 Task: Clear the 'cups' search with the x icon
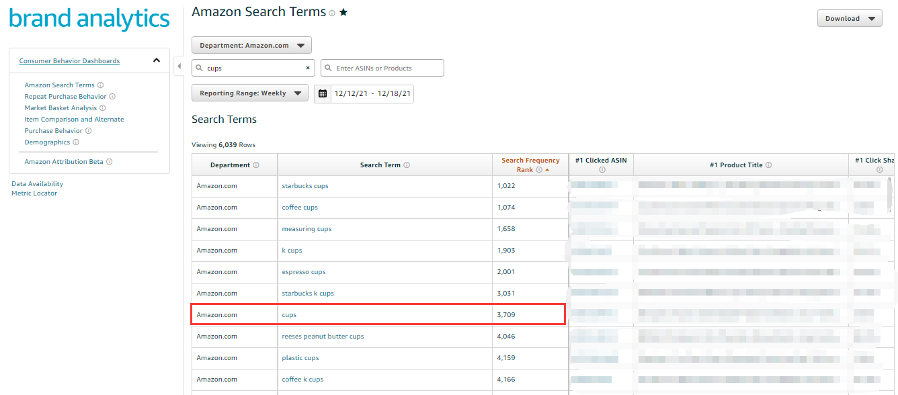coord(308,68)
